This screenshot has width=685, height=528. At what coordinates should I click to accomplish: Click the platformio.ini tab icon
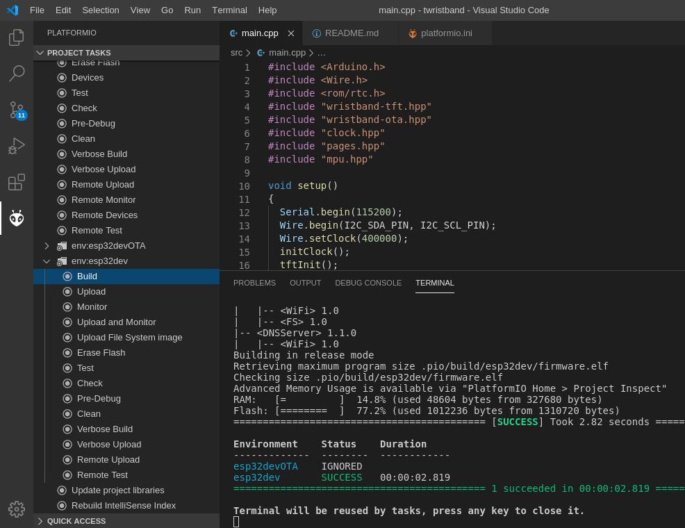coord(413,33)
